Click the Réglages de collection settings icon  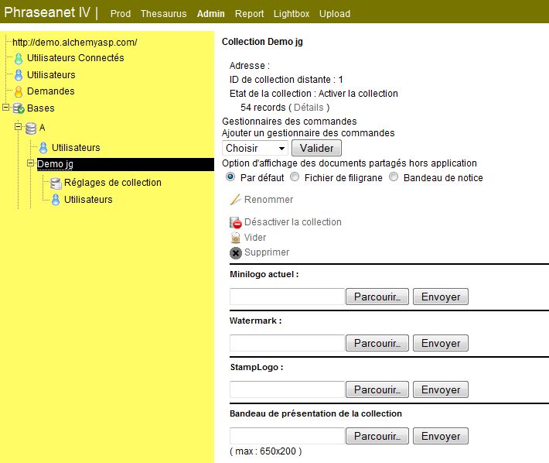point(56,183)
